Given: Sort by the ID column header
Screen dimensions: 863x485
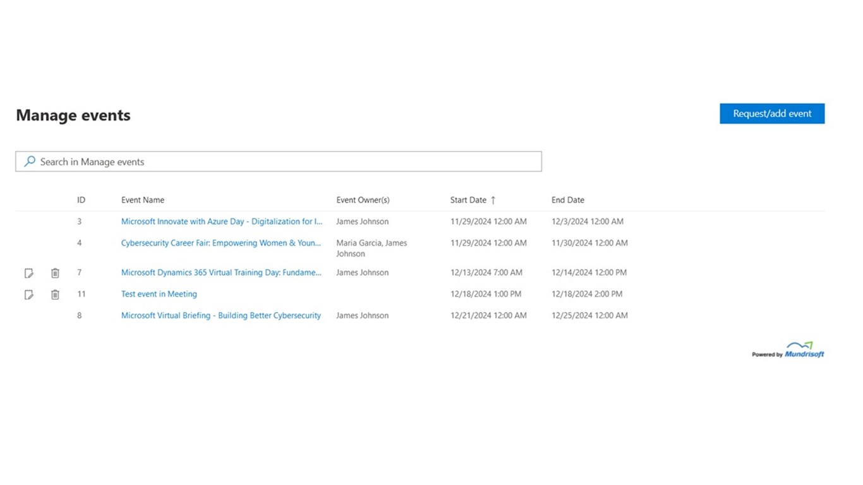Looking at the screenshot, I should pyautogui.click(x=81, y=200).
